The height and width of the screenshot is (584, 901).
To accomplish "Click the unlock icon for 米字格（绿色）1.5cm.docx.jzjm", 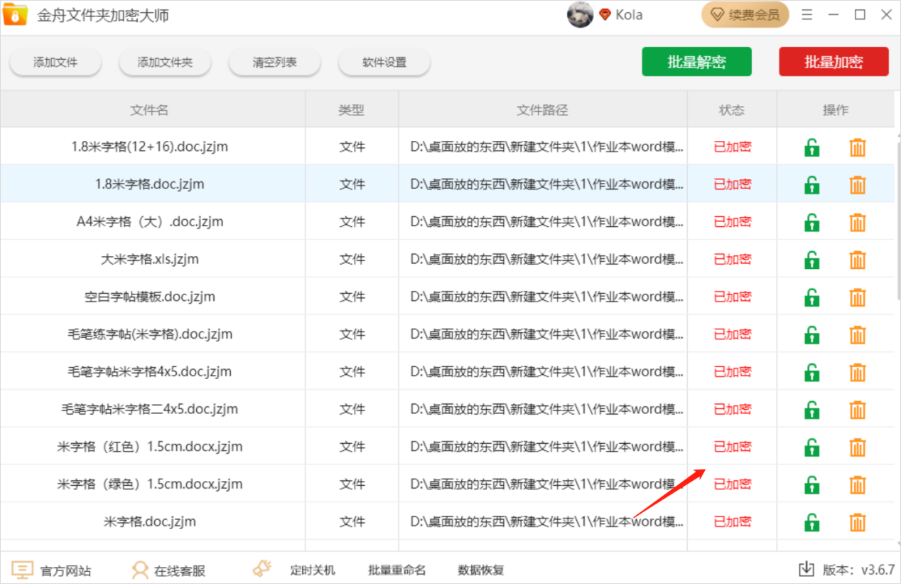I will point(811,484).
